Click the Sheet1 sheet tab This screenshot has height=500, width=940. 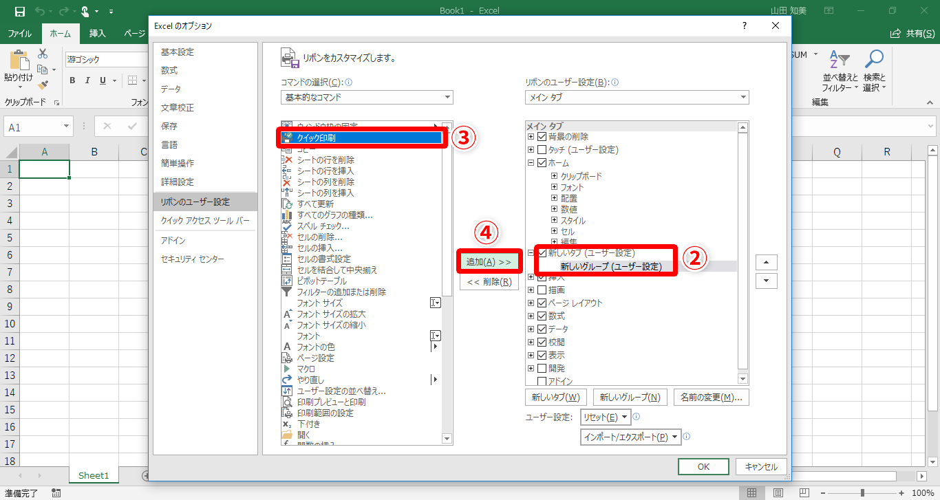click(94, 475)
